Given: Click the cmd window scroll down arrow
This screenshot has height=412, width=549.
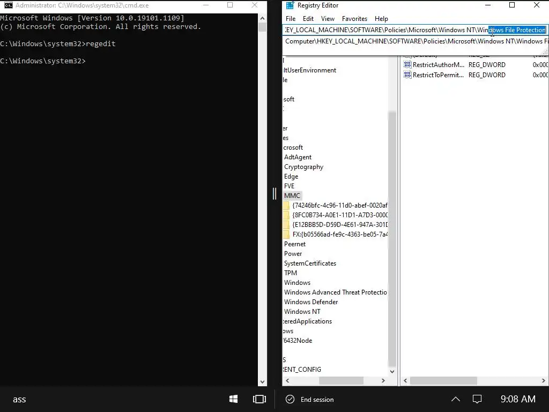Looking at the screenshot, I should 262,382.
